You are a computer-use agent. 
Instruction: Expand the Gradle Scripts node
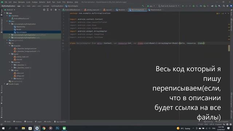(x=5, y=84)
